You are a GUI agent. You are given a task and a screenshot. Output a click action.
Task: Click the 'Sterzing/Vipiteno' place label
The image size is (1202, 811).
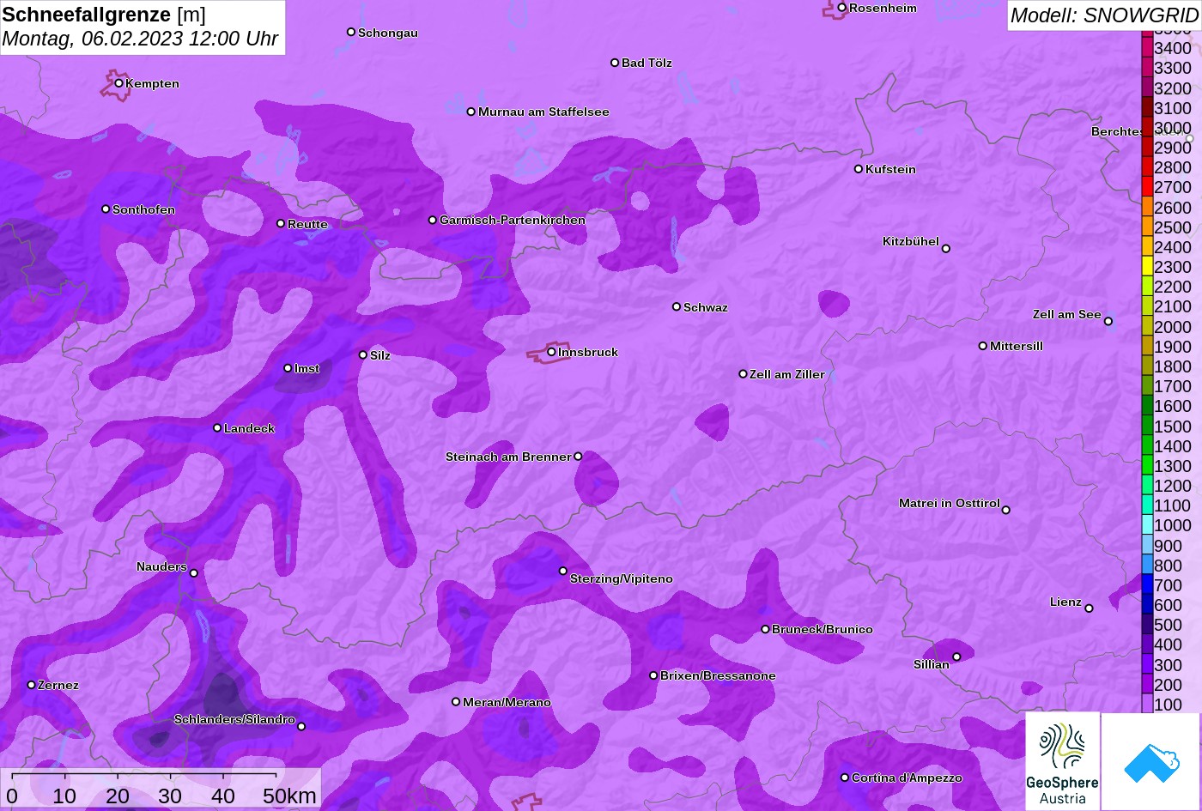point(622,578)
